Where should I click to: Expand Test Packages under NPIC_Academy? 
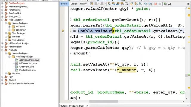coord(6,33)
